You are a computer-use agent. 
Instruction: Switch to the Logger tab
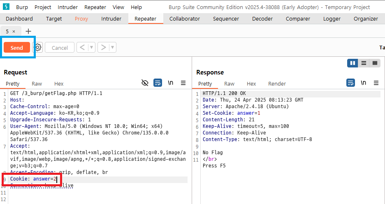click(x=332, y=19)
